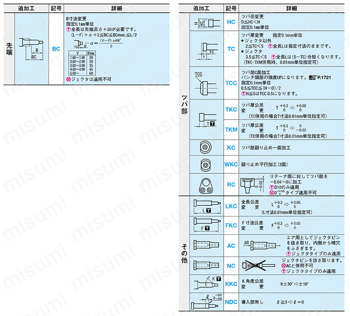Image resolution: width=350 pixels, height=316 pixels.
Task: Select the WKC code label
Action: pos(231,164)
